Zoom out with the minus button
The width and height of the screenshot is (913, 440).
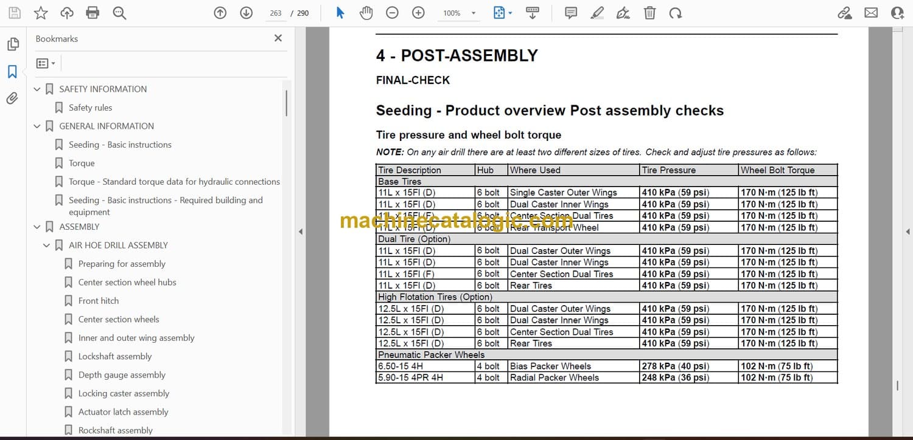point(392,13)
